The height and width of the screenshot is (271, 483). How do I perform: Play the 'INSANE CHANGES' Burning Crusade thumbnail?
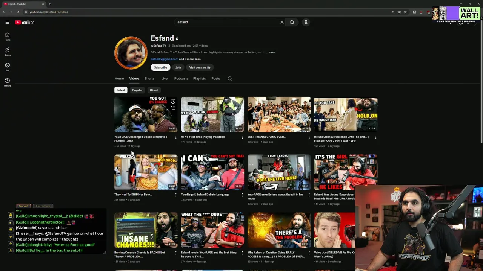[146, 230]
